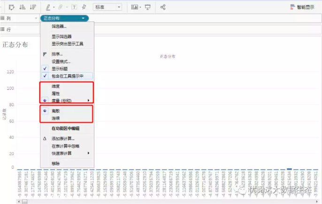Image resolution: width=322 pixels, height=204 pixels.
Task: Open presentation mode via the monitor icon
Action: click(148, 7)
